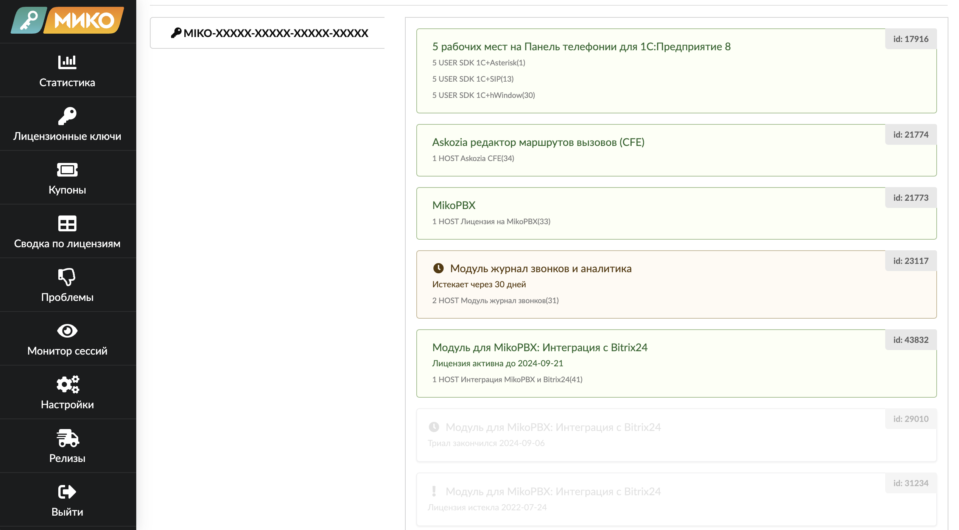Click the Лицензионные ключи key icon
The image size is (959, 530).
(67, 116)
